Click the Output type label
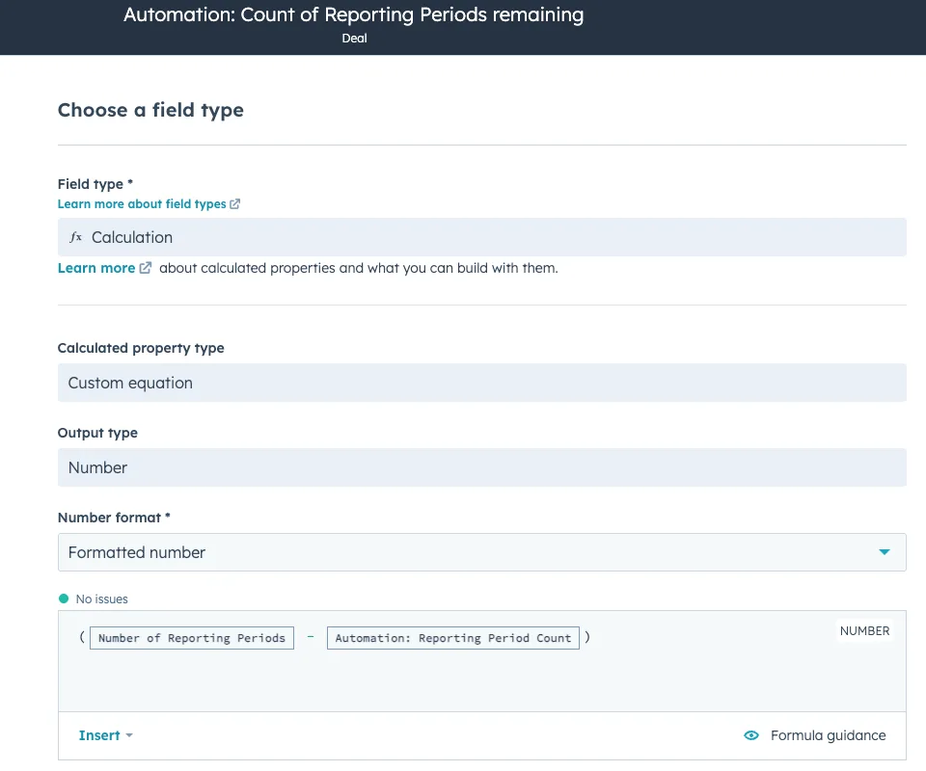The image size is (926, 771). pos(97,433)
